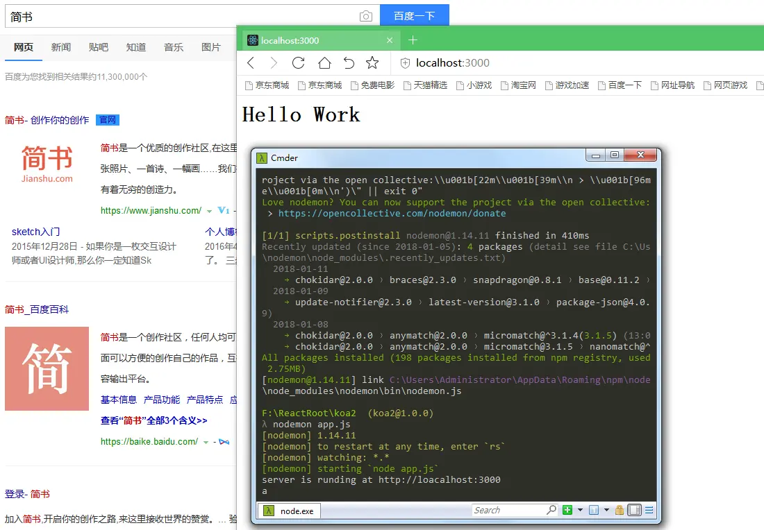Click the magnifier icon in Cmder search
Image resolution: width=764 pixels, height=530 pixels.
[x=551, y=510]
